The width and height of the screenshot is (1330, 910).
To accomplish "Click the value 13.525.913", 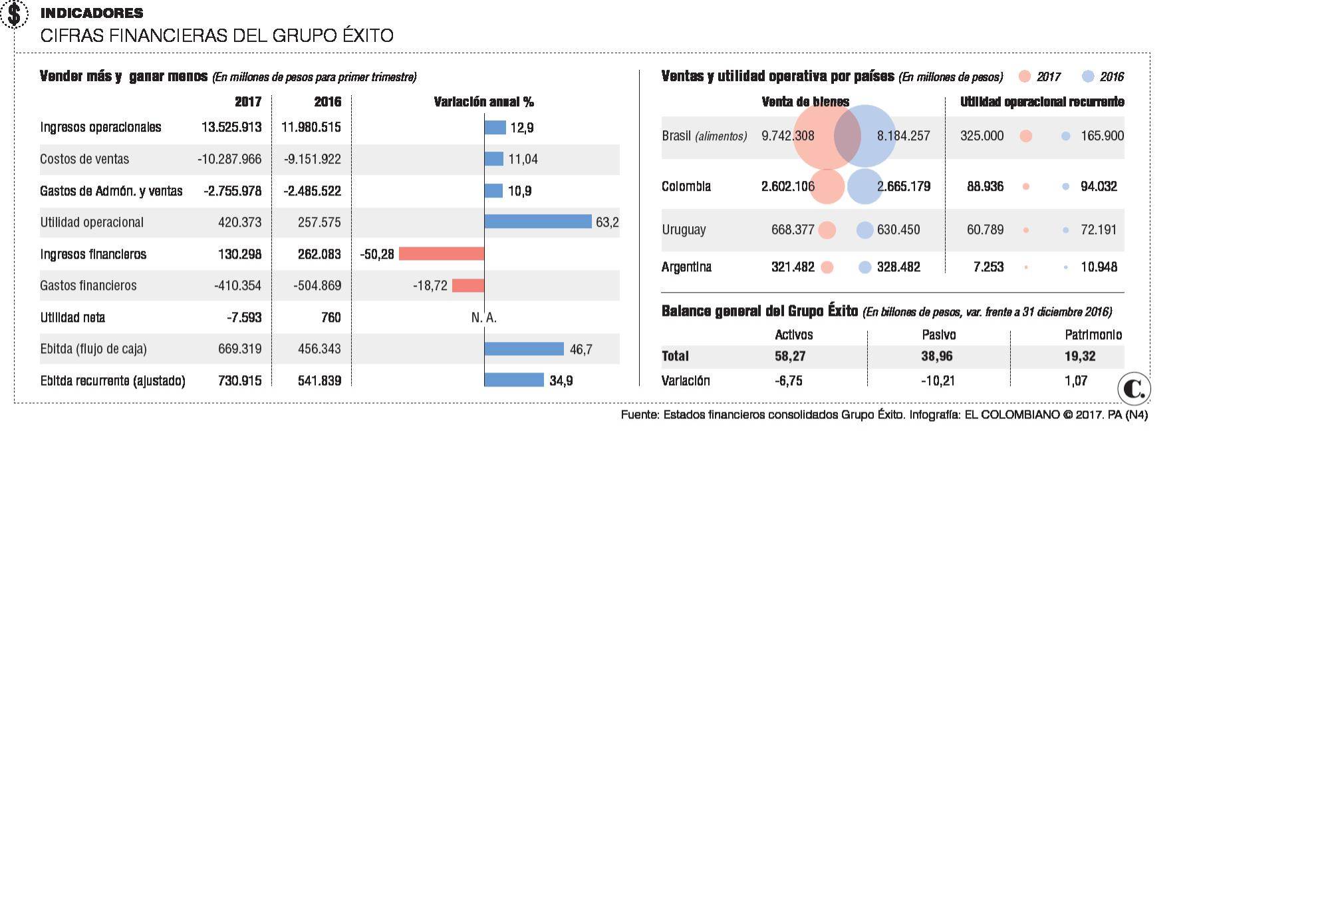I will [231, 127].
